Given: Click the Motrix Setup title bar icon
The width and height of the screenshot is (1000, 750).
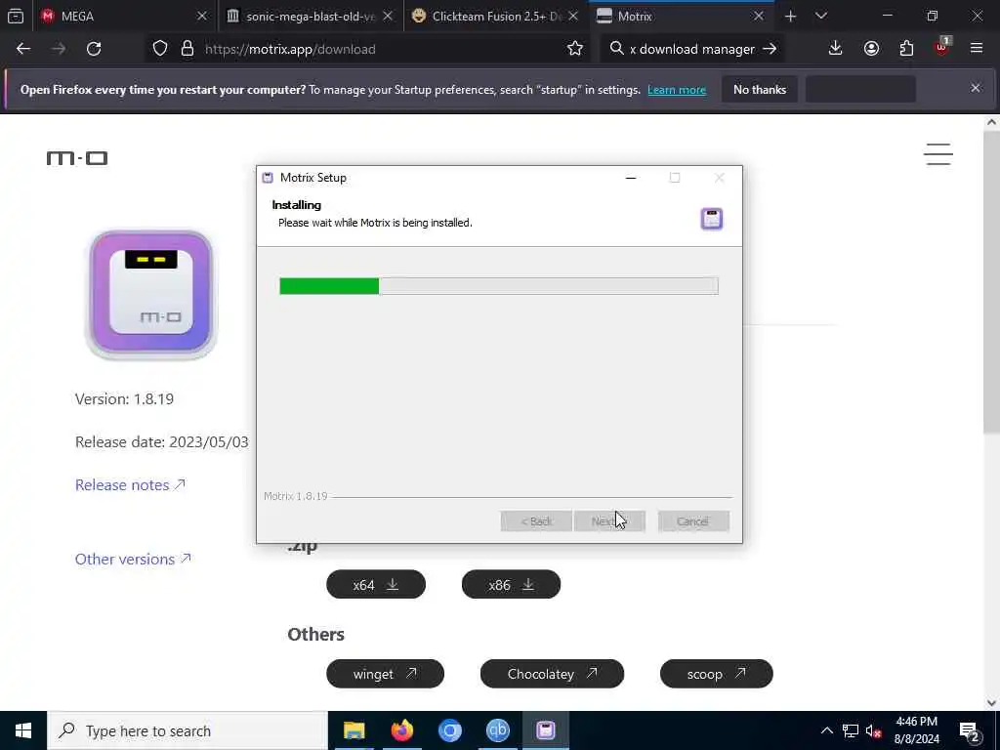Looking at the screenshot, I should pos(268,178).
